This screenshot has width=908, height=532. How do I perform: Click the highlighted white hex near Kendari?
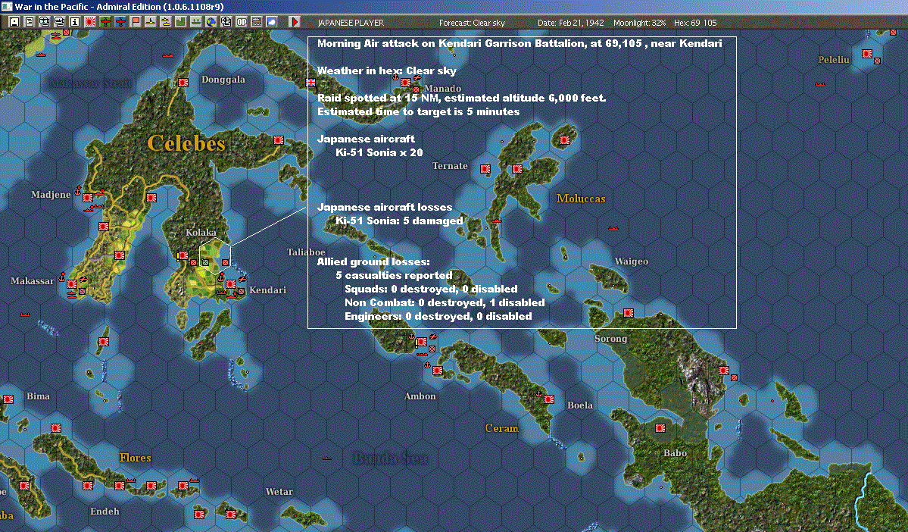[x=215, y=255]
